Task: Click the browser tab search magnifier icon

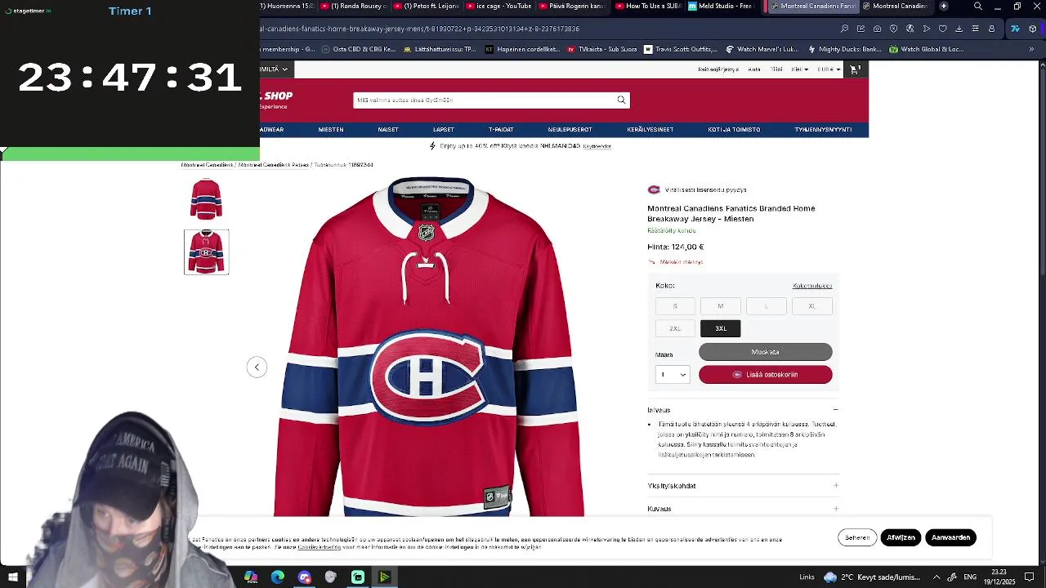Action: pos(978,7)
